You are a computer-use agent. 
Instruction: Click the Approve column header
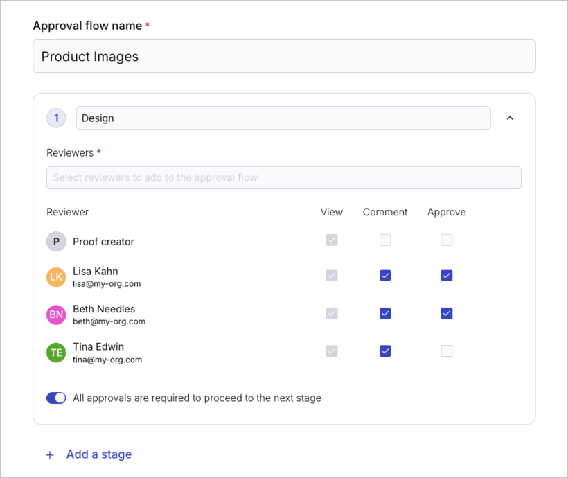[x=446, y=212]
